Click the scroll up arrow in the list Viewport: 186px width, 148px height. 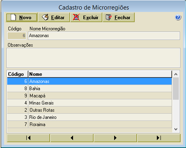click(x=176, y=74)
